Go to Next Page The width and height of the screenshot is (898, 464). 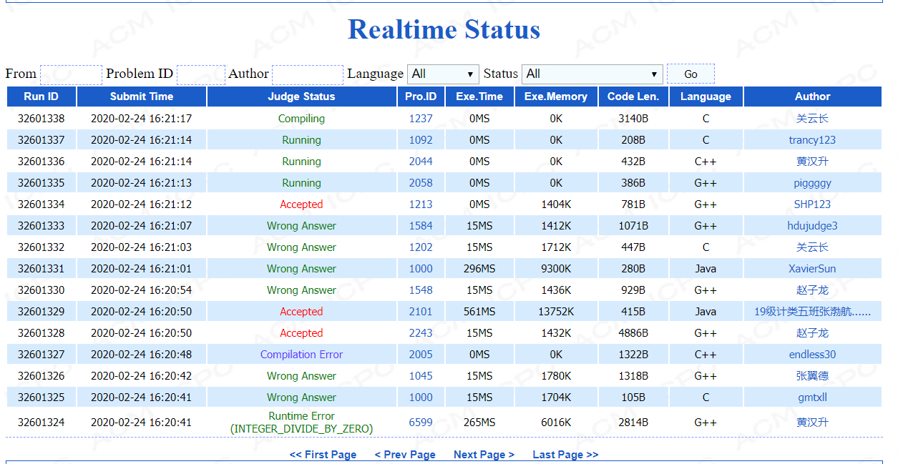(x=484, y=455)
